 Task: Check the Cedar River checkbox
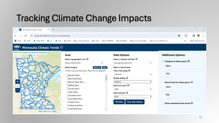(67, 92)
